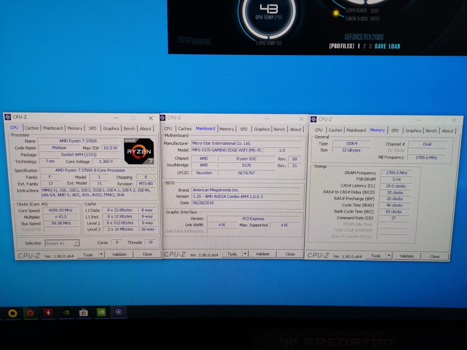Click Tools button in the memory-timings CPU-Z window
The image size is (467, 350).
(x=376, y=256)
